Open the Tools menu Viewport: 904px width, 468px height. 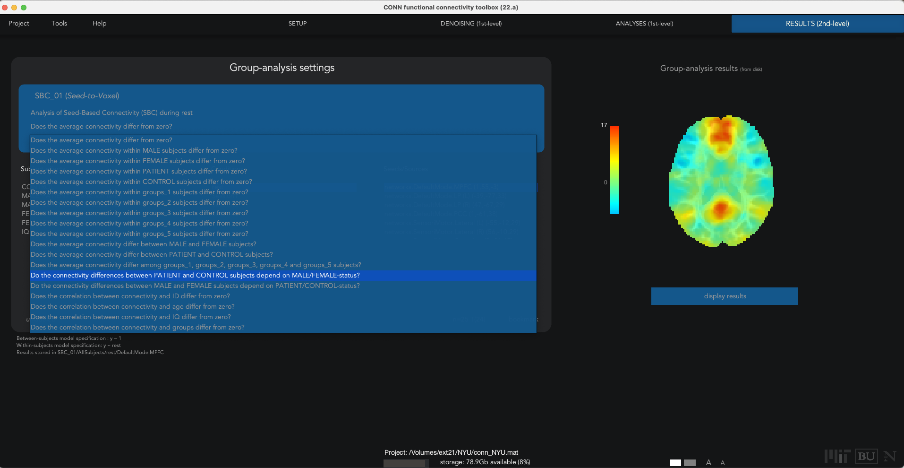tap(59, 24)
